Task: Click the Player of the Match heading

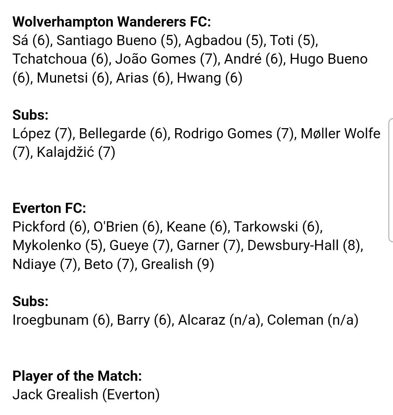Action: pyautogui.click(x=77, y=376)
